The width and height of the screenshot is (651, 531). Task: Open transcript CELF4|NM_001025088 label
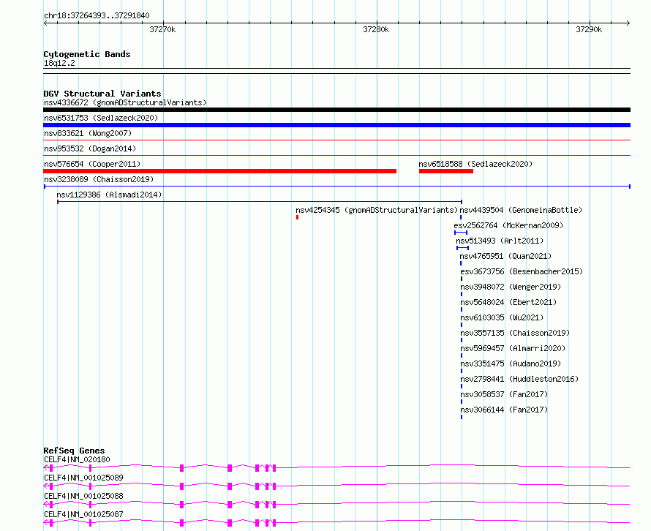(83, 496)
